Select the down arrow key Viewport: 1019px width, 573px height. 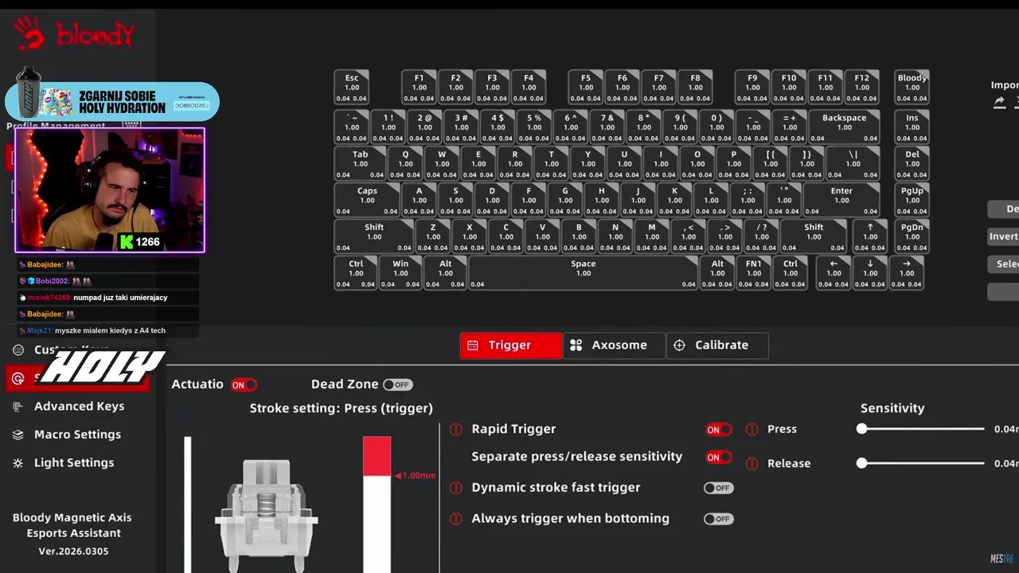coord(870,273)
